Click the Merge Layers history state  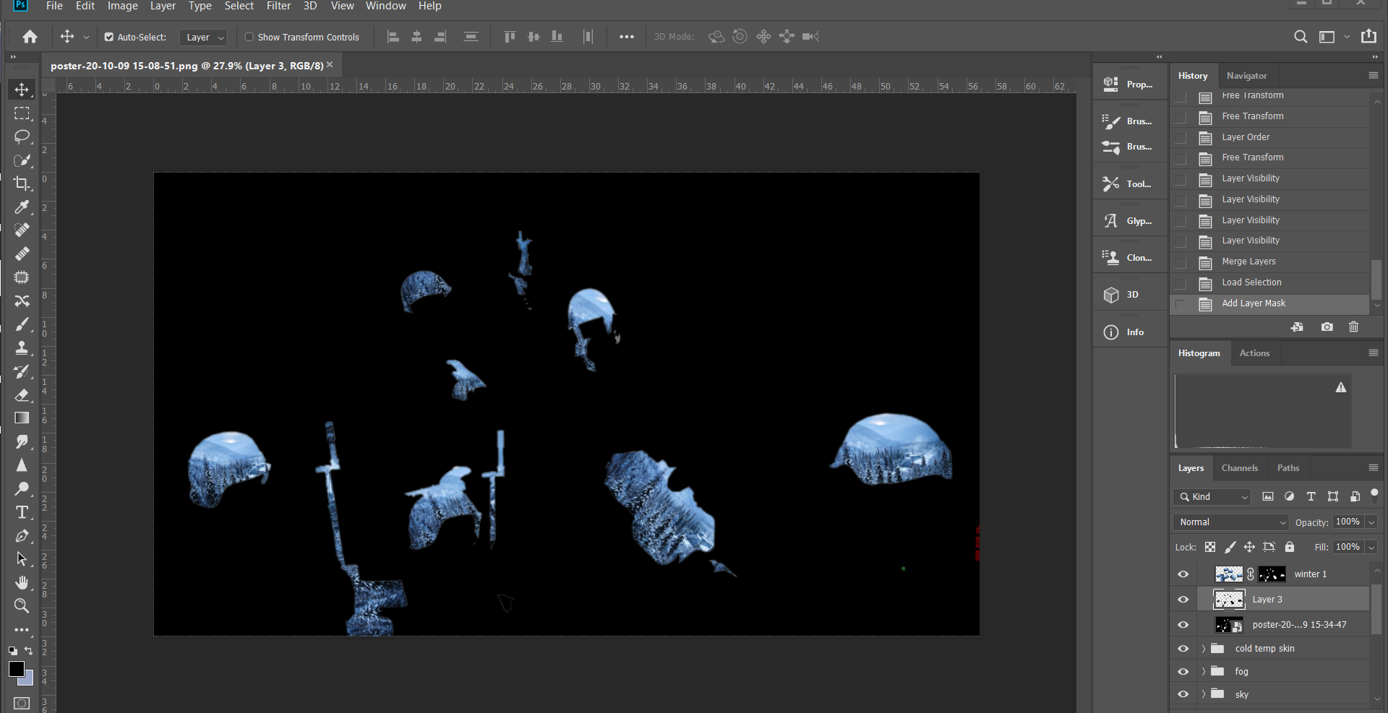pos(1248,262)
